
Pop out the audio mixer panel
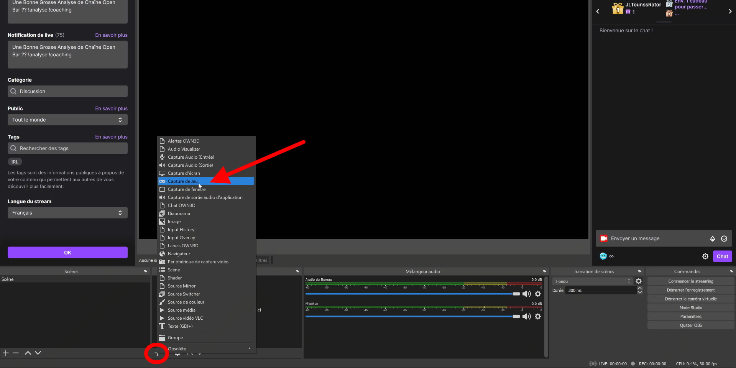(545, 271)
